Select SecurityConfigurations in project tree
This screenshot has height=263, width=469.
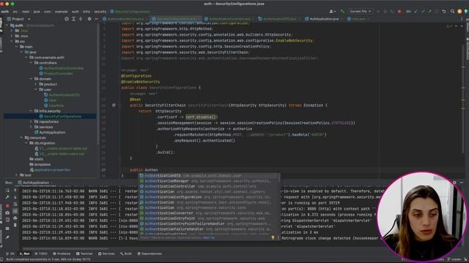(50, 116)
